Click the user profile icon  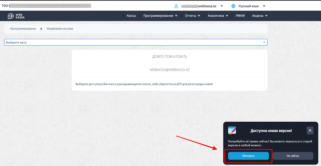[x=176, y=6]
